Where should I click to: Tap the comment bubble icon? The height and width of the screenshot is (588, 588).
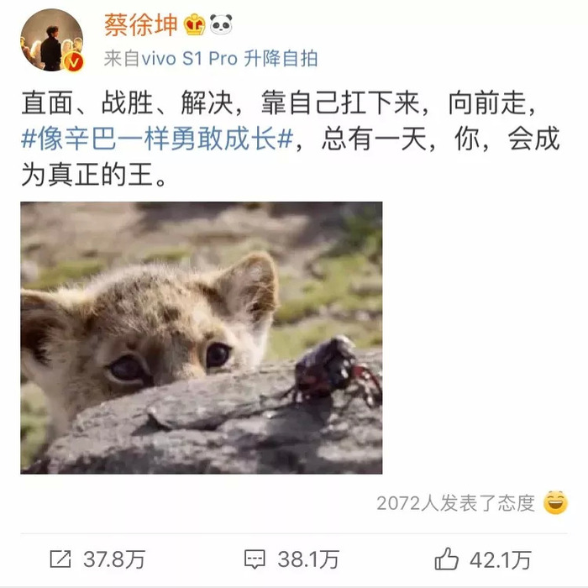pyautogui.click(x=255, y=559)
